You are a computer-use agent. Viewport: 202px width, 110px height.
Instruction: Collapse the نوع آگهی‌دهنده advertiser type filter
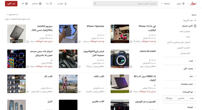point(179,92)
